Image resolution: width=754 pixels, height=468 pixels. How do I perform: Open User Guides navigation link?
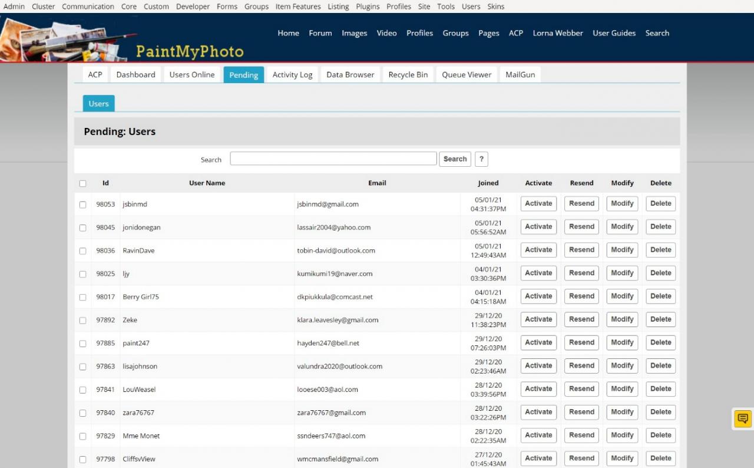point(614,33)
